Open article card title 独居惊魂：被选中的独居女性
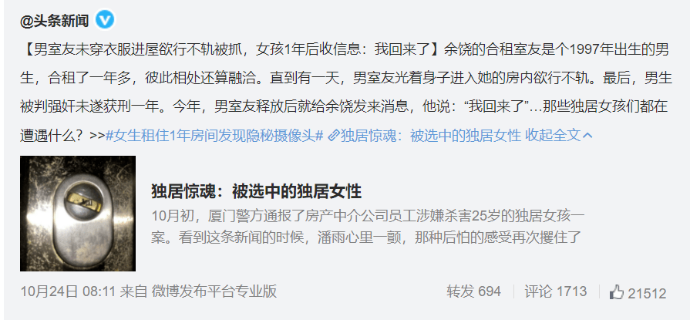The image size is (690, 320). click(256, 192)
